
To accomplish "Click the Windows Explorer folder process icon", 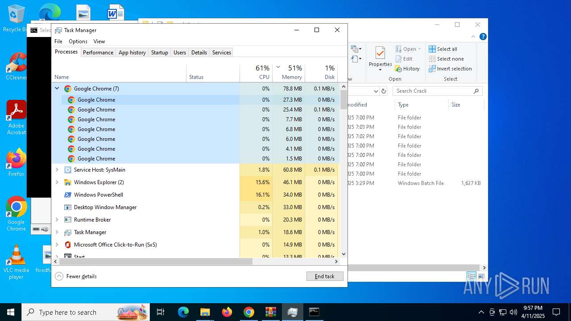I will click(68, 182).
